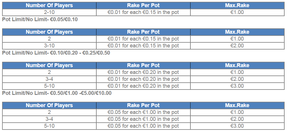Screen dimensions: 287x131
Task: Click the bottom table's 5-10 players cell
Action: pyautogui.click(x=49, y=126)
